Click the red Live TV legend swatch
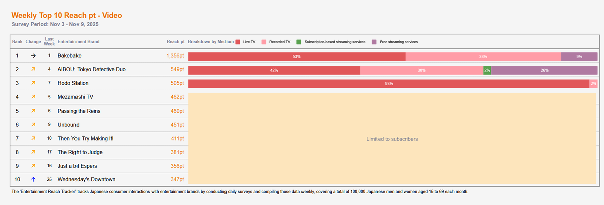This screenshot has height=205, width=604. (x=238, y=42)
